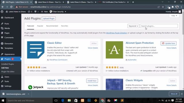Open the Classic Editor title link
184x103 pixels.
[54, 43]
